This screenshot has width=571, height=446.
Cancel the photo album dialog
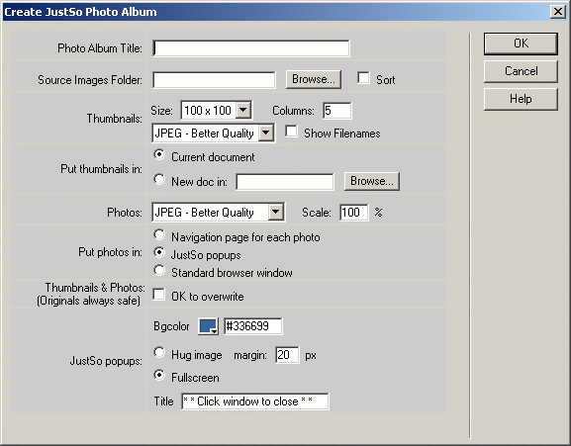(521, 71)
